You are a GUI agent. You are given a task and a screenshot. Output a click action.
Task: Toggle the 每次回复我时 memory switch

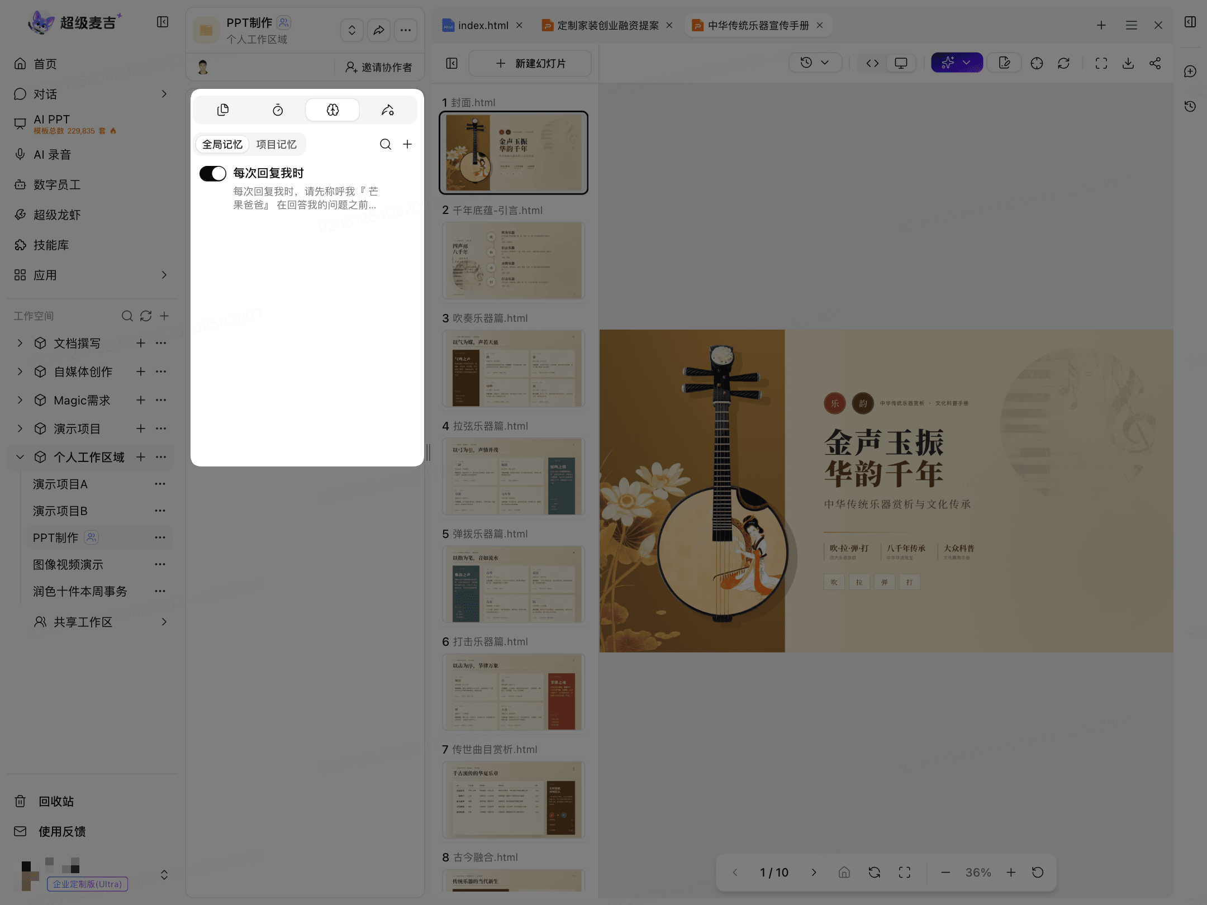click(212, 174)
